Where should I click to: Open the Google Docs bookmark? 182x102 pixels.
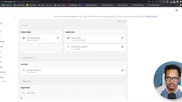pyautogui.click(x=7, y=5)
